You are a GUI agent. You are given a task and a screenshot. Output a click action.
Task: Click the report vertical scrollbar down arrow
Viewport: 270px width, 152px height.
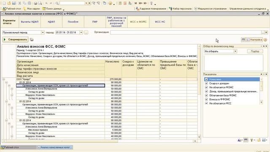[199, 137]
